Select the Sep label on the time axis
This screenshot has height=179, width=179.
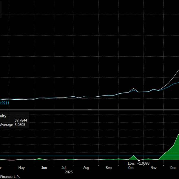pos(109,168)
